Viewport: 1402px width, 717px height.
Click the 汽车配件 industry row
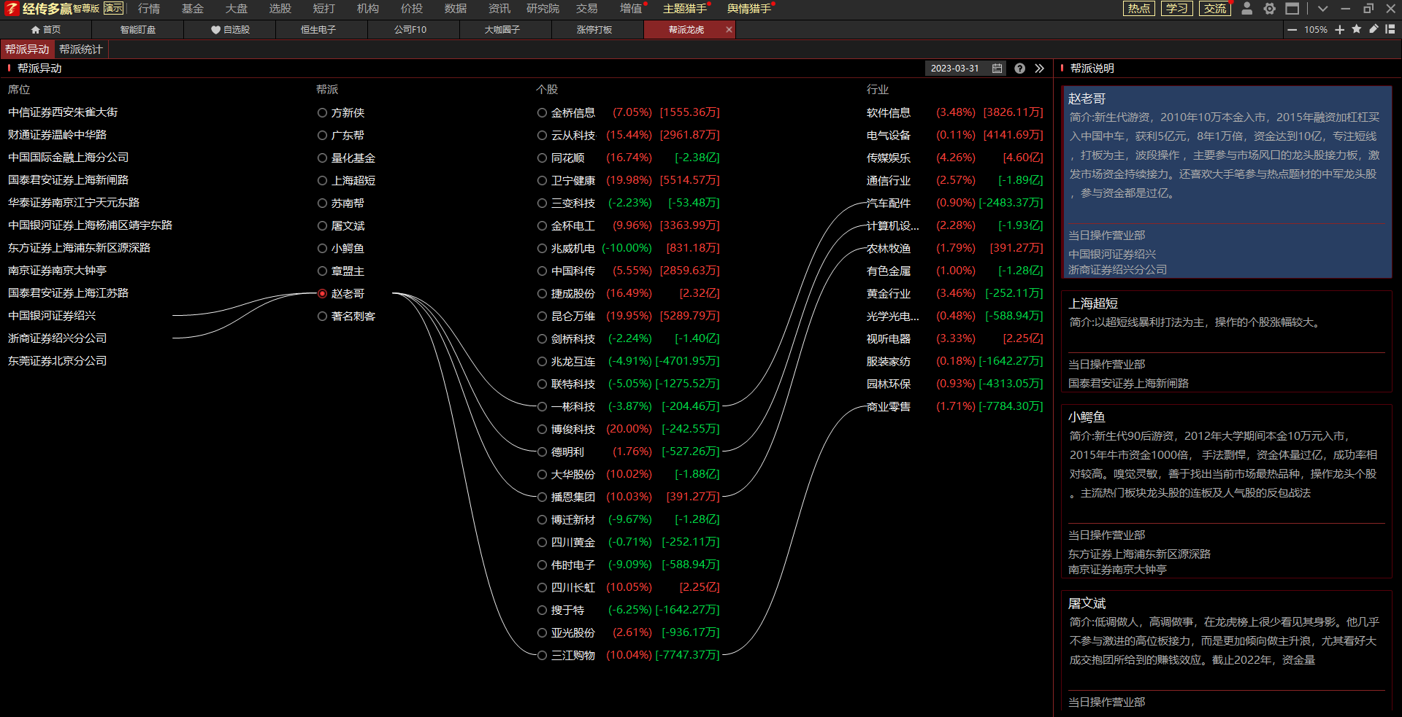954,203
